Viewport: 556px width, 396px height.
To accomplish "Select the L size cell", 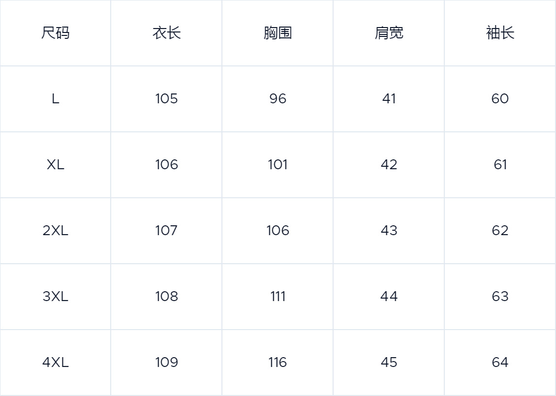I will (x=55, y=98).
